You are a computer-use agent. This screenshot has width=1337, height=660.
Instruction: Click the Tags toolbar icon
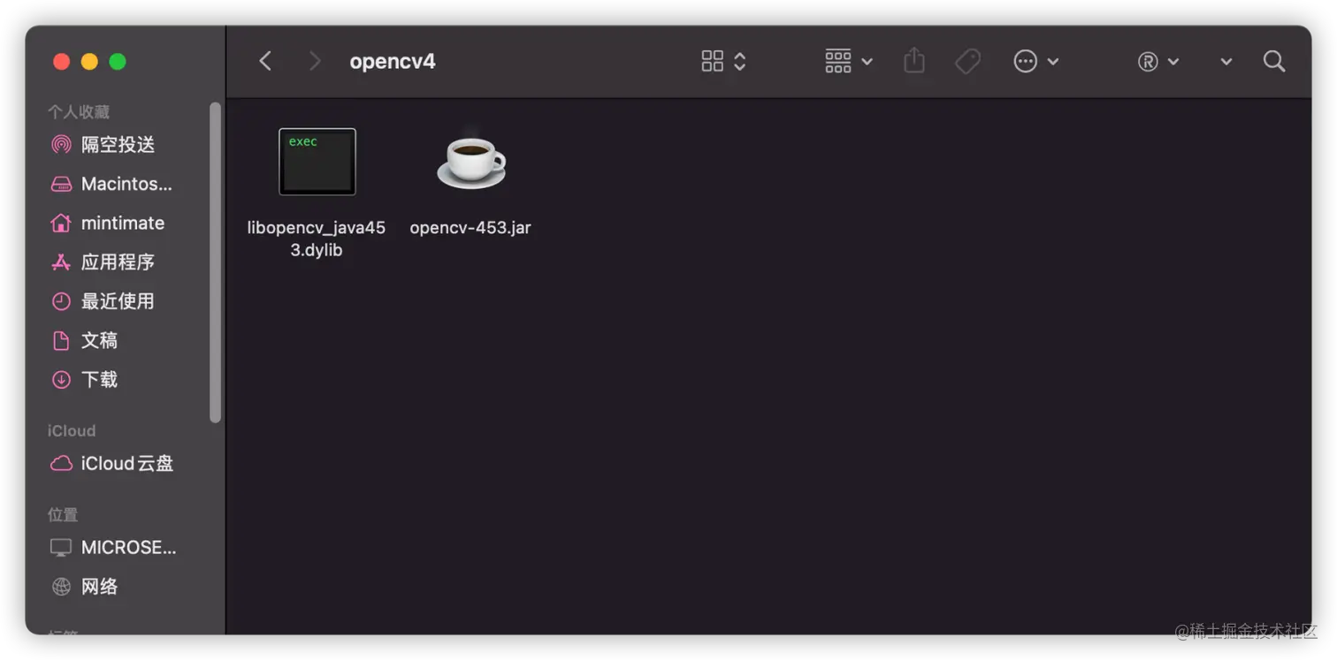click(967, 61)
